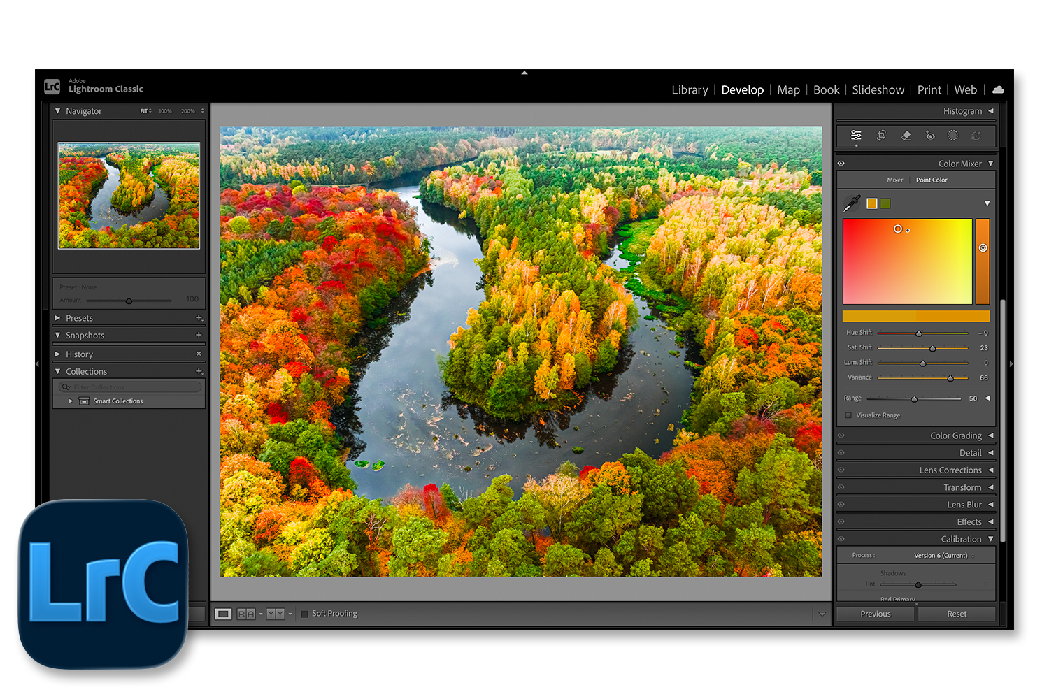The image size is (1049, 699).
Task: Select the Crop and rotate tool
Action: click(x=881, y=136)
